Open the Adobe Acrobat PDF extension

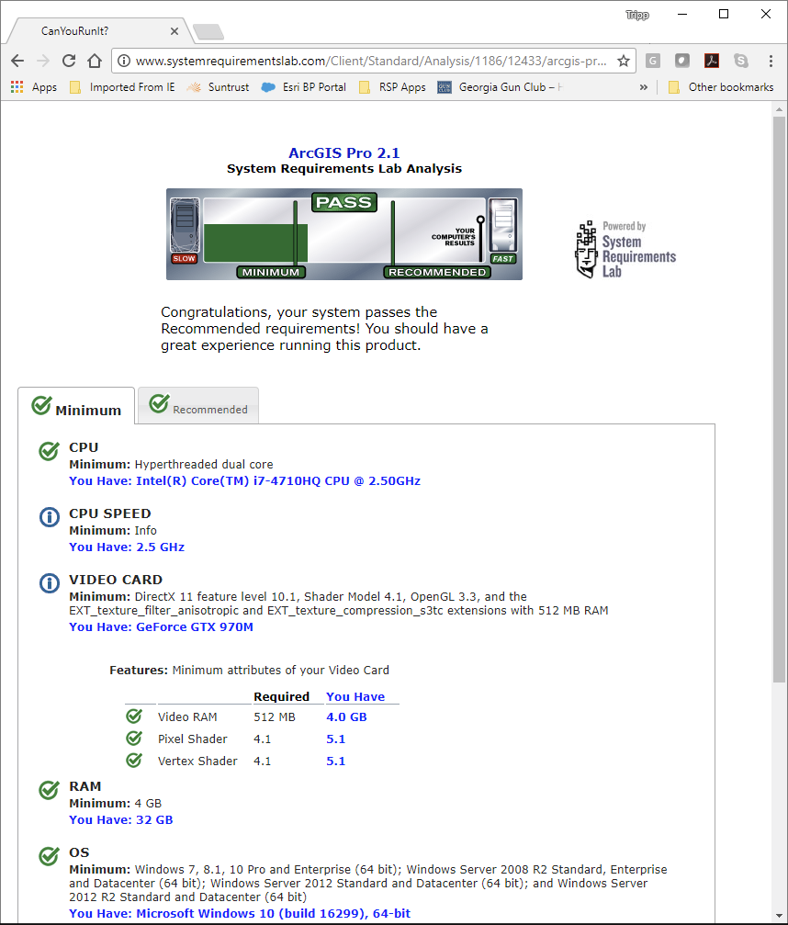pos(712,61)
